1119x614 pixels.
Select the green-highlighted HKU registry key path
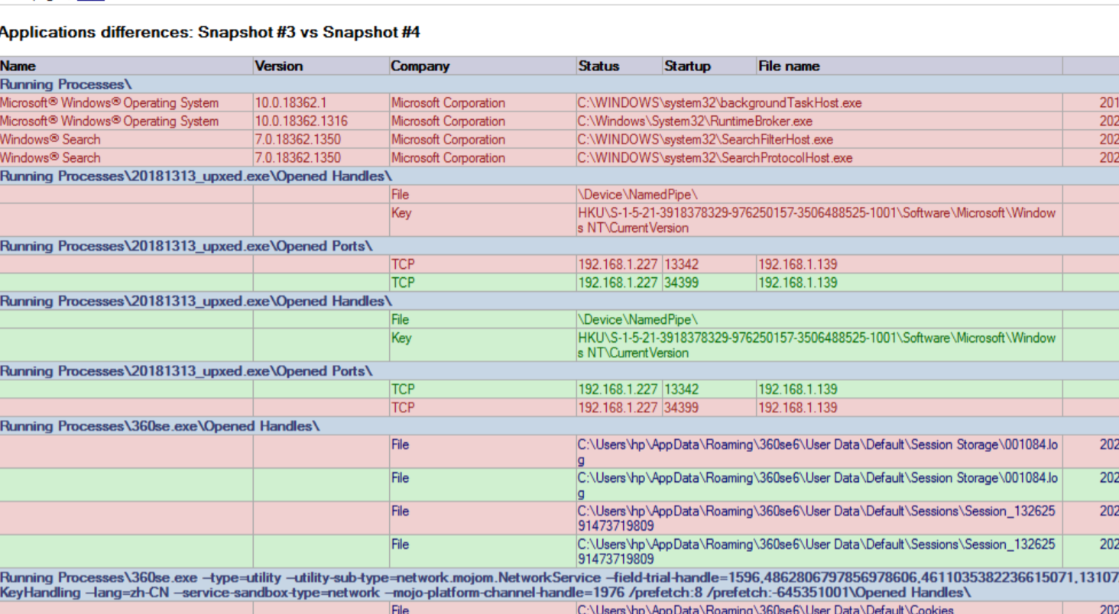[816, 345]
